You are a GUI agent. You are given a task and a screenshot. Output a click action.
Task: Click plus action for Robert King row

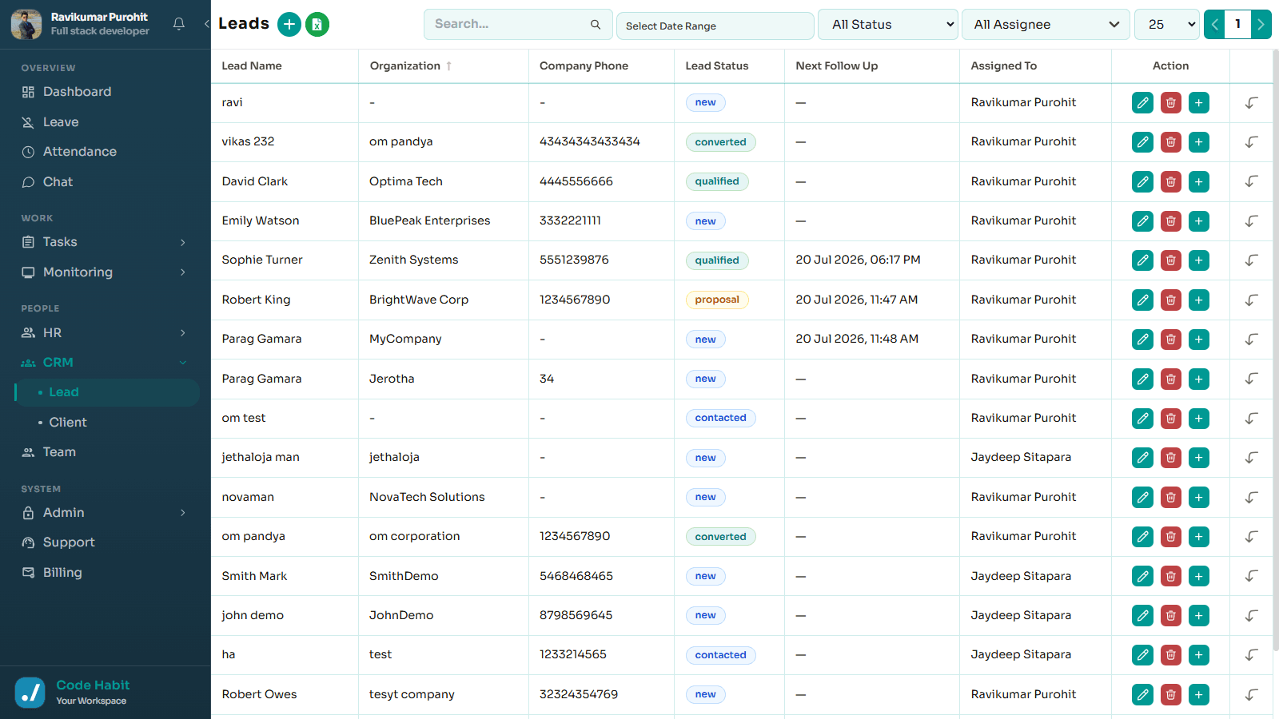1199,300
